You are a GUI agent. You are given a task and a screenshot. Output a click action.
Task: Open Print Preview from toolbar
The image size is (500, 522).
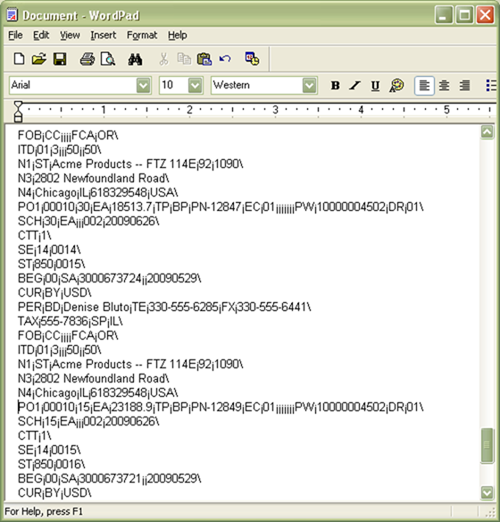tap(108, 59)
